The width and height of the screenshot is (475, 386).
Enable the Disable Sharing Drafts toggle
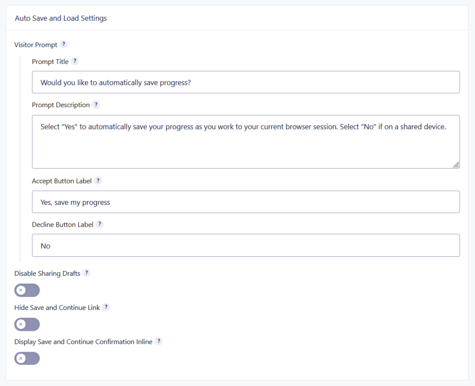click(27, 291)
